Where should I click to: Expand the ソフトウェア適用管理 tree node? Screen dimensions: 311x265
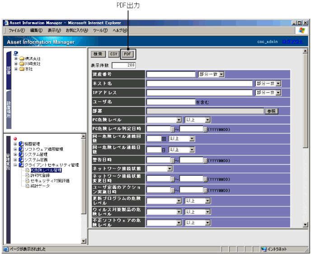tap(15, 149)
